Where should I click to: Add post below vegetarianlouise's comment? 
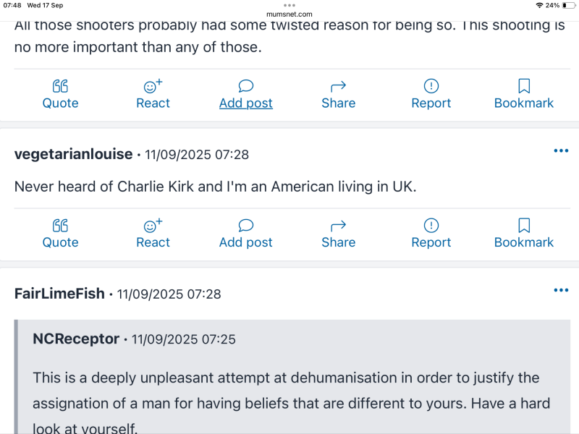[246, 234]
